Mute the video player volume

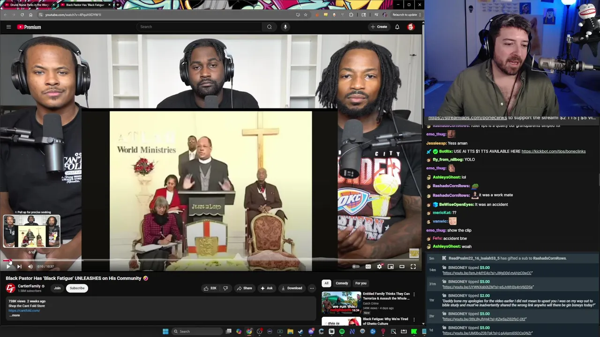click(x=30, y=266)
